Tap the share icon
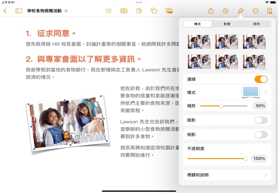The image size is (278, 193). (x=211, y=11)
